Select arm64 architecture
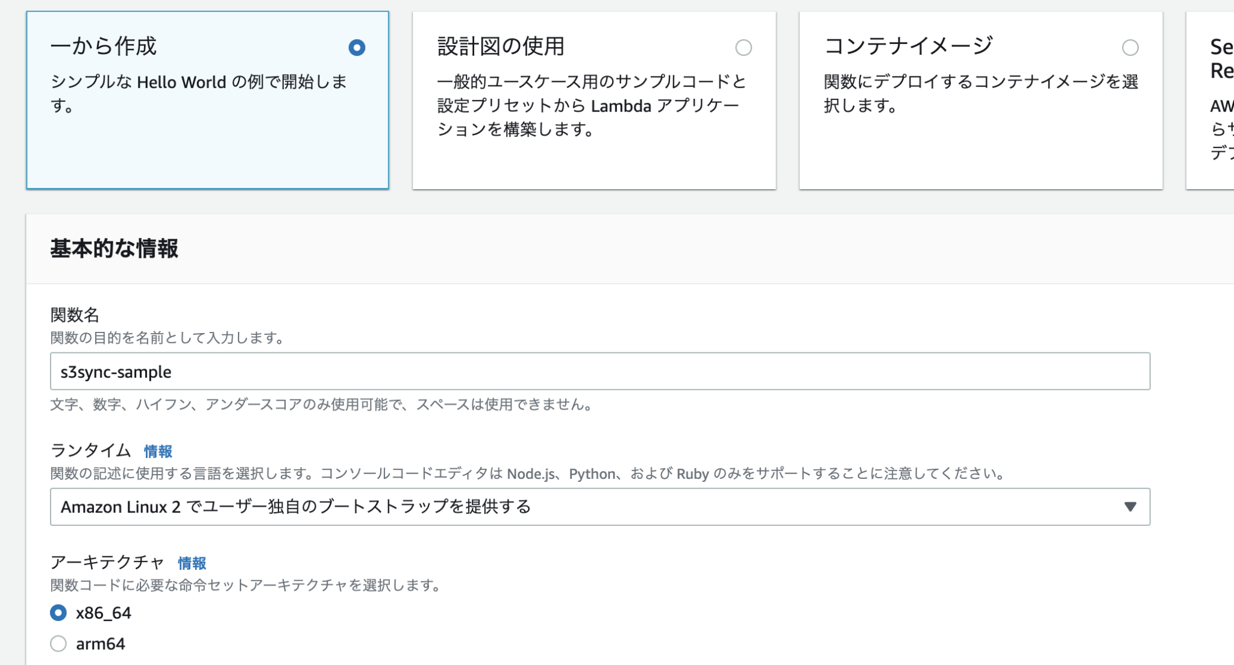 (58, 643)
